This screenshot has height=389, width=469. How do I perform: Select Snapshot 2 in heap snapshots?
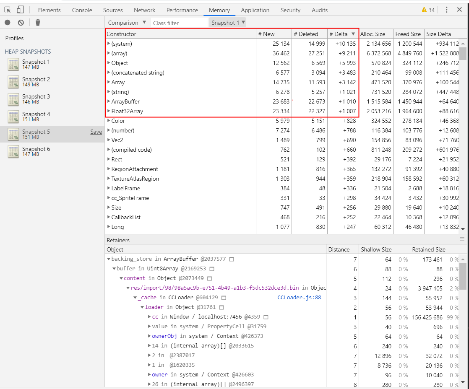[x=52, y=82]
